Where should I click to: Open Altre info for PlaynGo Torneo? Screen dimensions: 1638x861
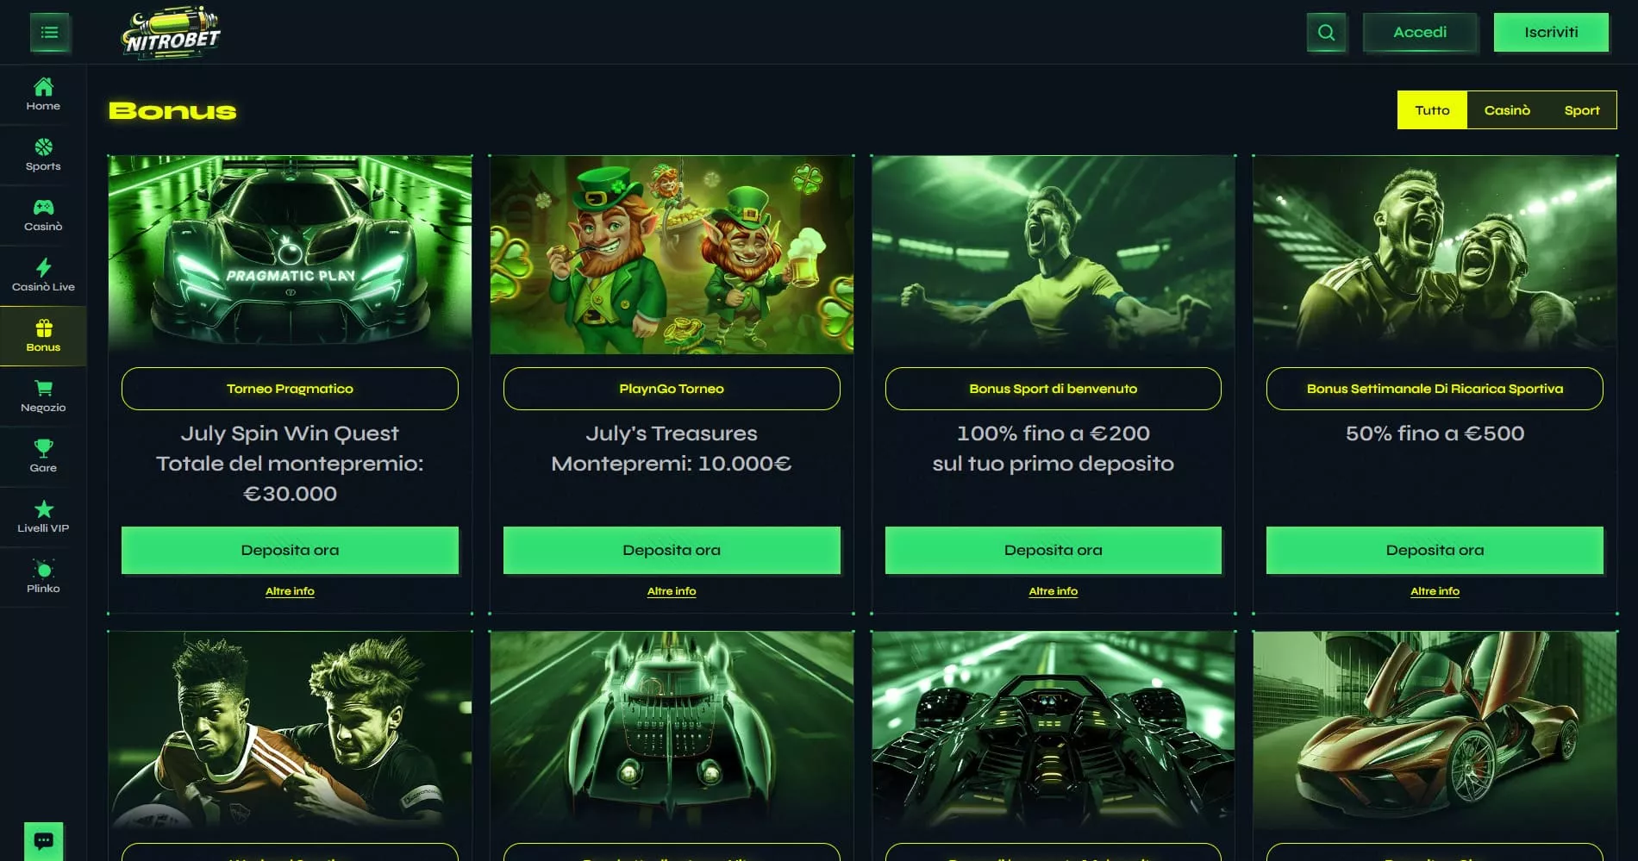[672, 591]
